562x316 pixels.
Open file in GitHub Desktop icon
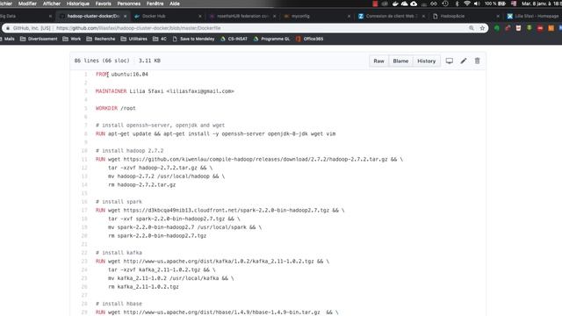pyautogui.click(x=449, y=61)
